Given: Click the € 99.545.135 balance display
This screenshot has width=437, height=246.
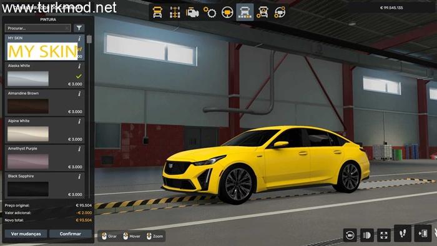Looking at the screenshot, I should coord(391,7).
